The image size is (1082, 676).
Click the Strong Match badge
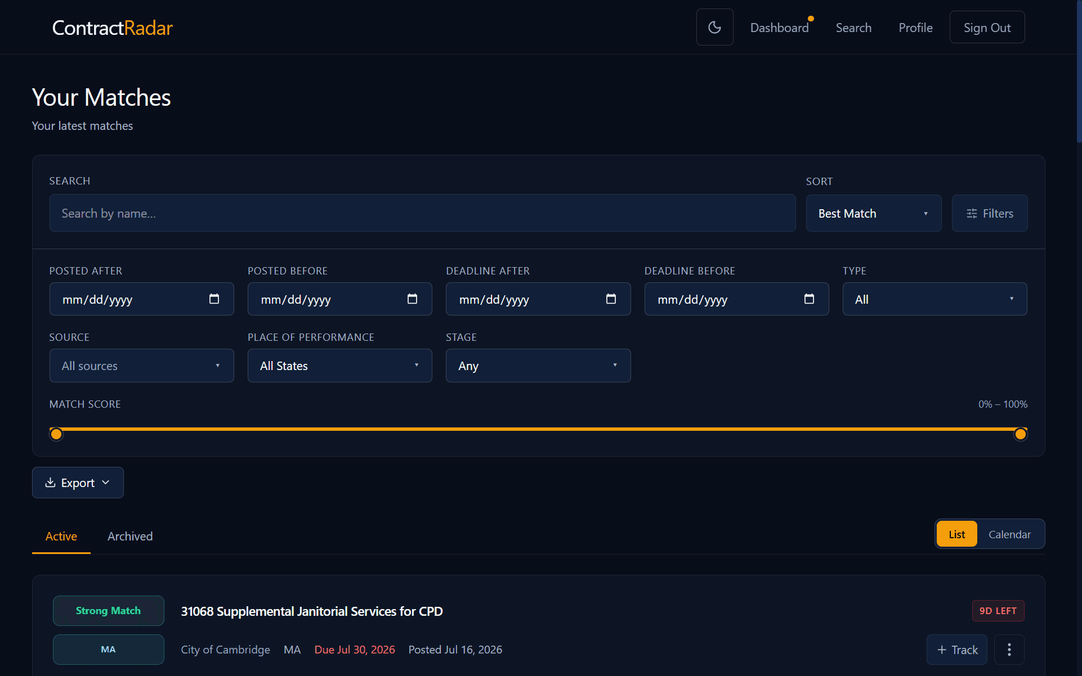(108, 611)
